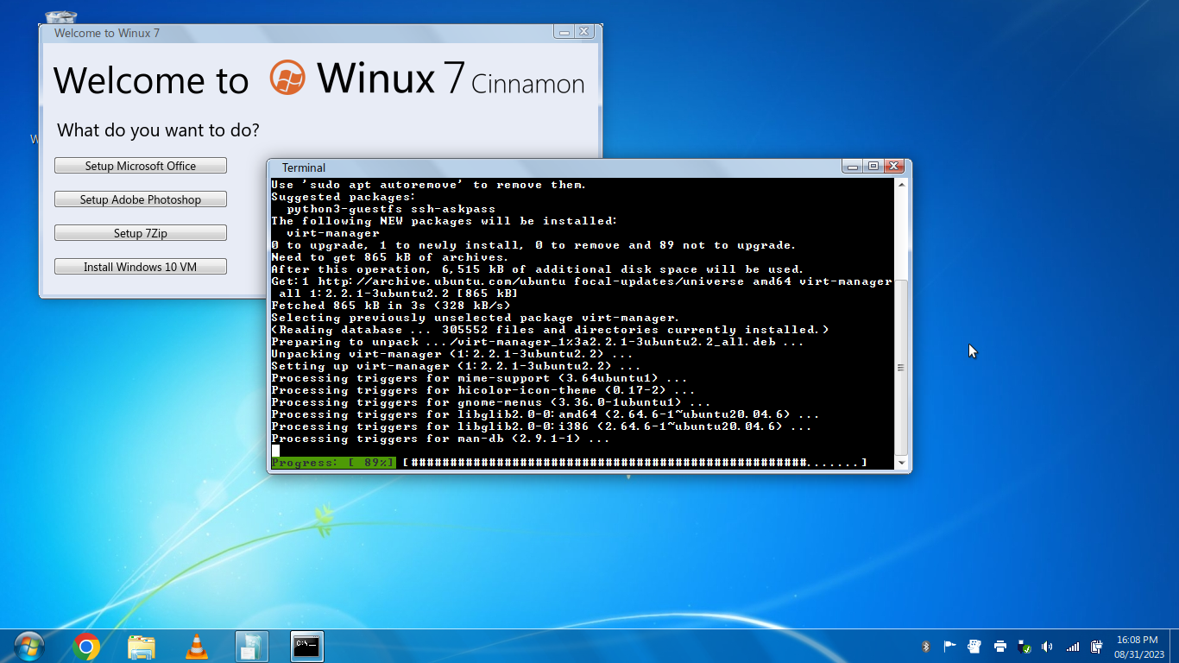1179x663 pixels.
Task: Click the Setup Adobe Photoshop button
Action: click(141, 199)
